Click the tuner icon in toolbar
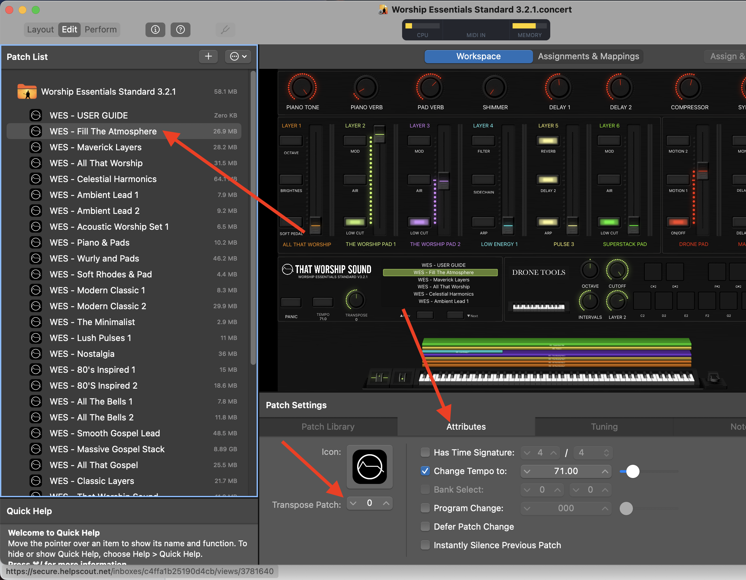Screen dimensions: 746x580 pyautogui.click(x=225, y=30)
